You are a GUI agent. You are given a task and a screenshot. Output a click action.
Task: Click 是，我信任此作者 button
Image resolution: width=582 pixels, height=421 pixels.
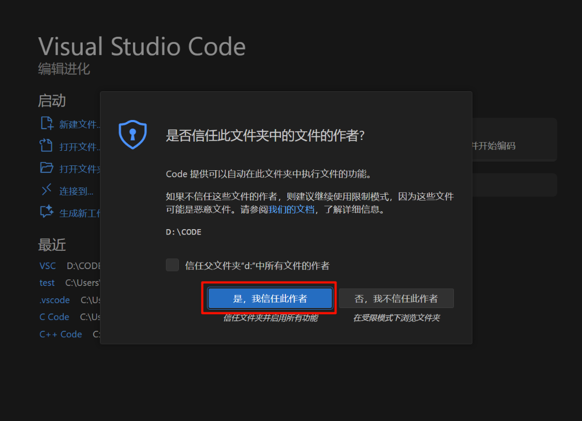tap(270, 298)
